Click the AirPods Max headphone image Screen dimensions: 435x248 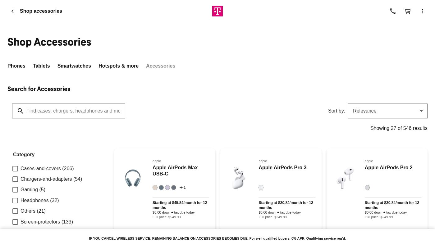[x=133, y=178]
